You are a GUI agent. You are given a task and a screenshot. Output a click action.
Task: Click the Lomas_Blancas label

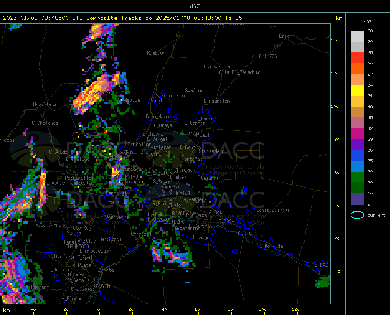click(x=273, y=210)
